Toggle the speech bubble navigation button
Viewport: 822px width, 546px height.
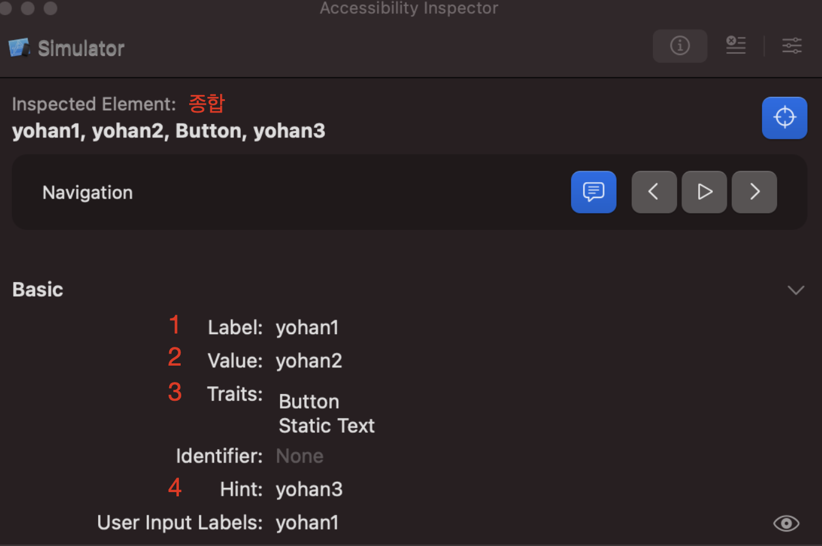click(593, 192)
